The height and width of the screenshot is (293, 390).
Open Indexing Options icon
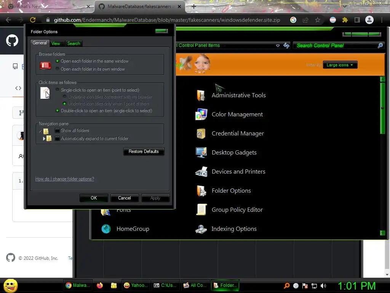(201, 229)
